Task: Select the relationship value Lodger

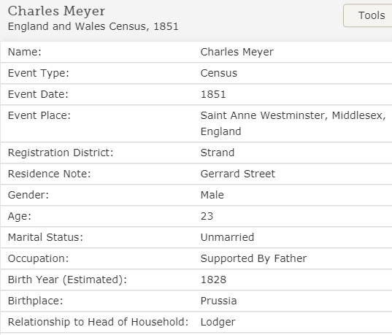Action: click(218, 323)
